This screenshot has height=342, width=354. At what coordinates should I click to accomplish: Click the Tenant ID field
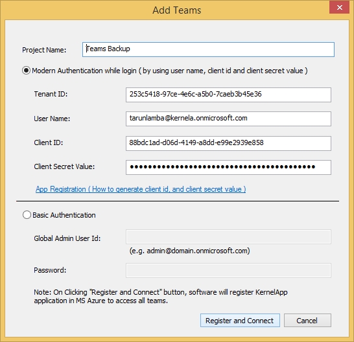pyautogui.click(x=228, y=95)
